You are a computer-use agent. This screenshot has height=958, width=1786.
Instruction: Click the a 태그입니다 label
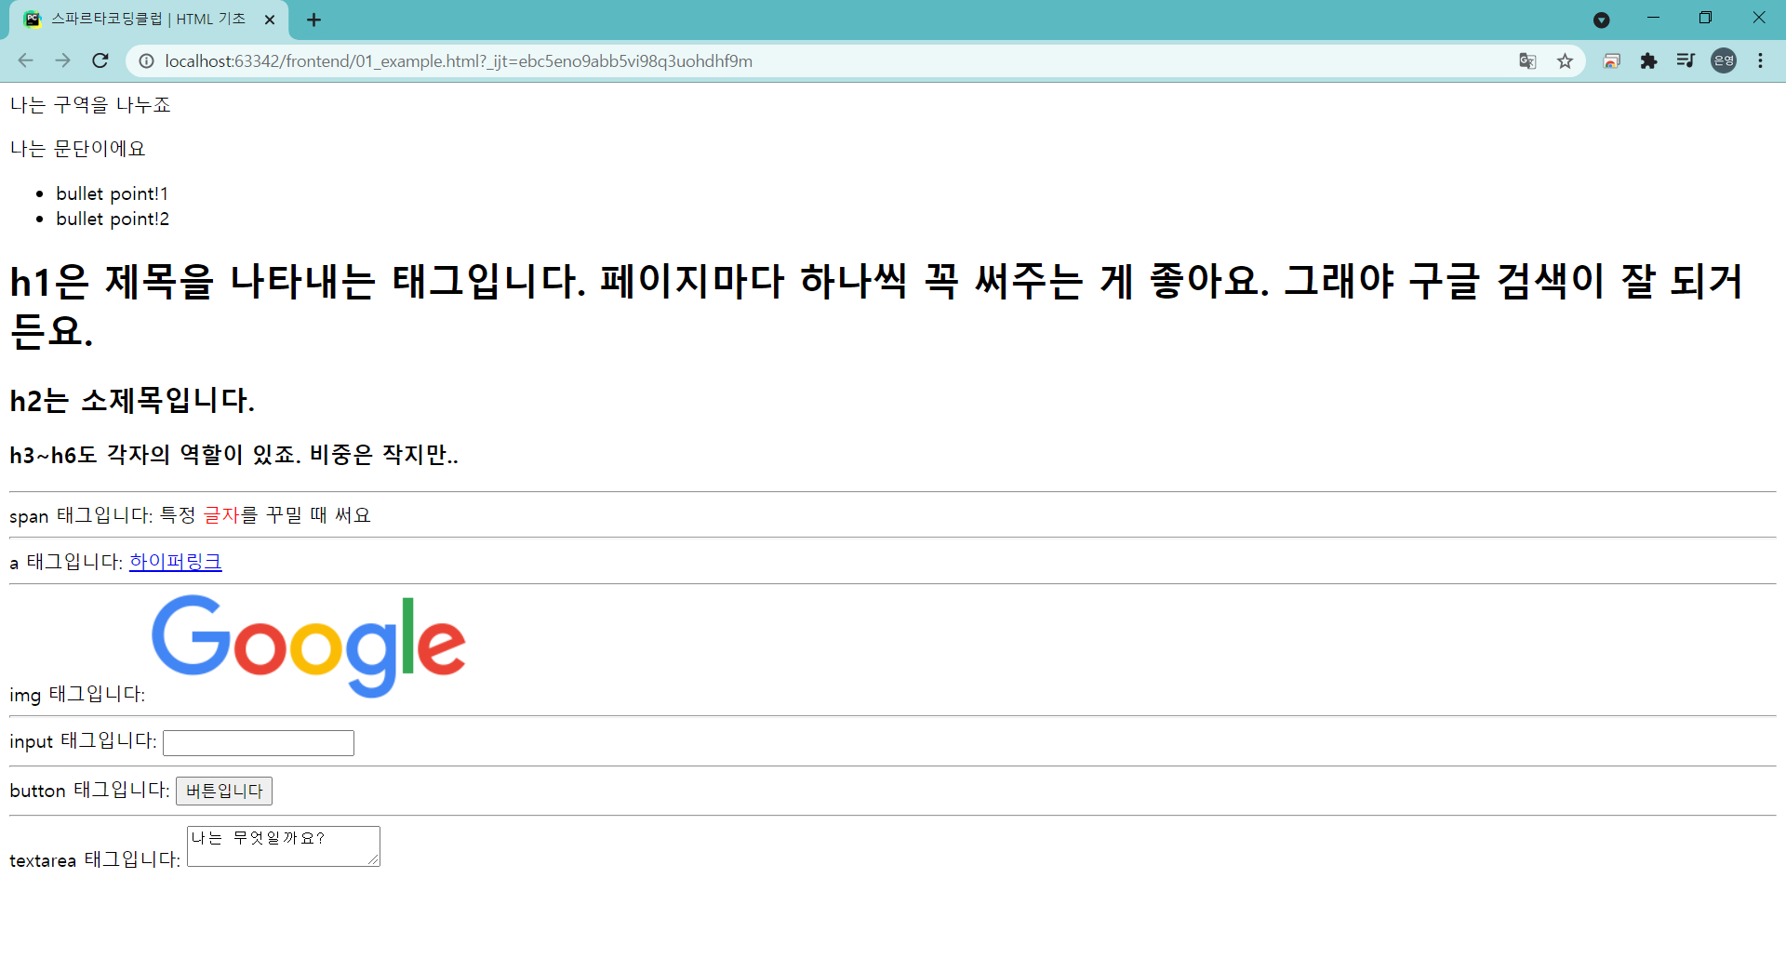coord(66,562)
